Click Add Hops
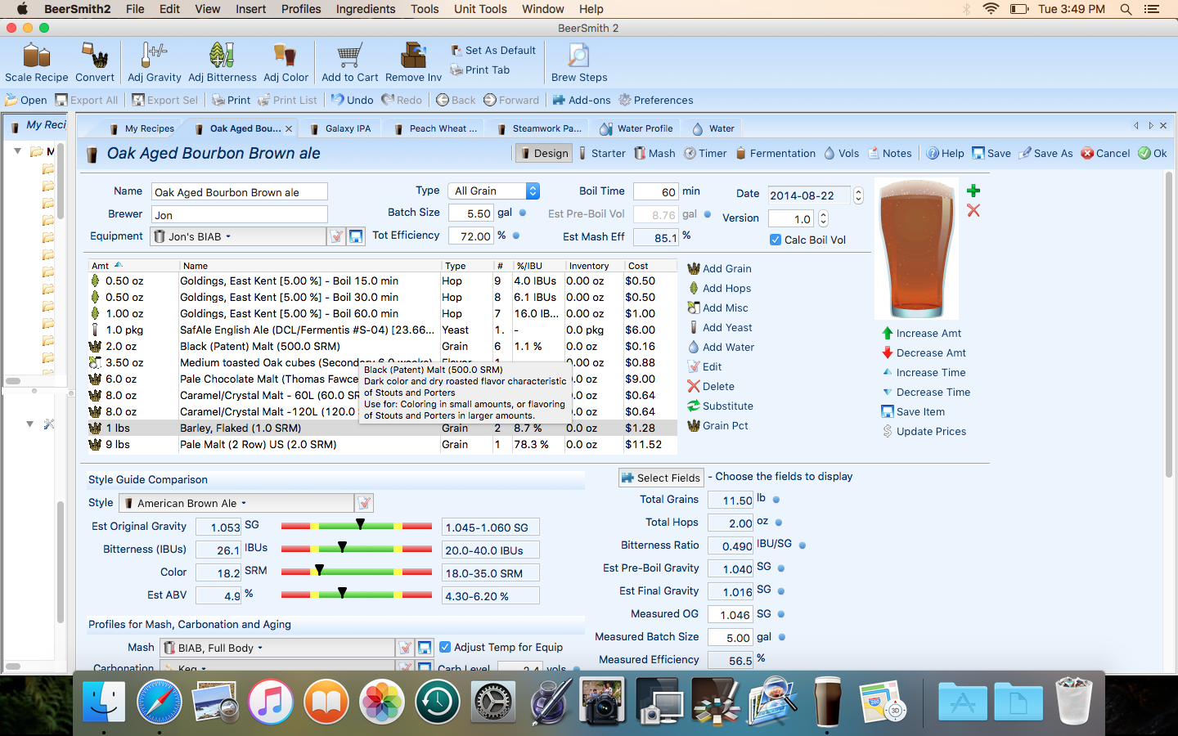1178x736 pixels. pos(719,288)
